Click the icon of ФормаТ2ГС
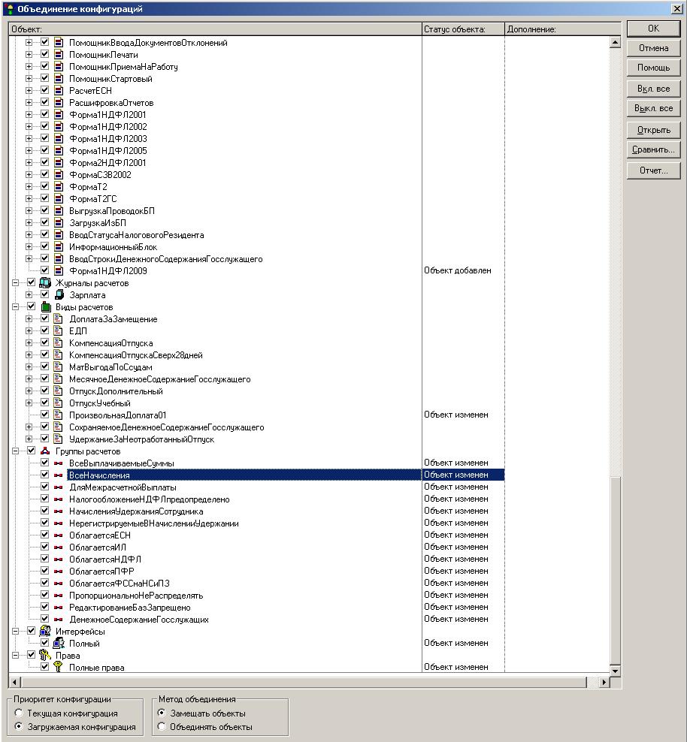 click(x=59, y=199)
